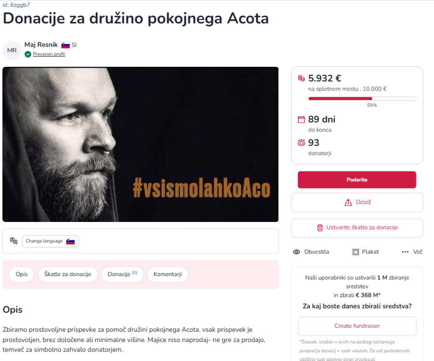
Task: Click the donors icon beside 93
Action: tap(301, 143)
